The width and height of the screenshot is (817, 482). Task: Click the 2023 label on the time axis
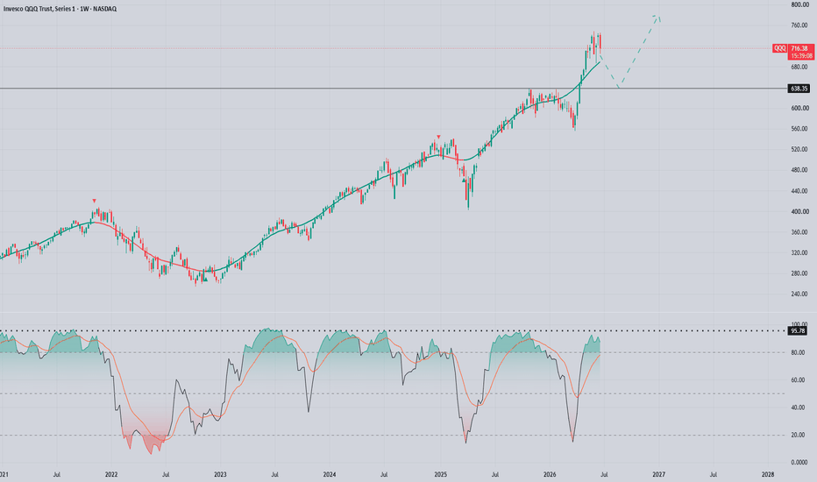220,475
